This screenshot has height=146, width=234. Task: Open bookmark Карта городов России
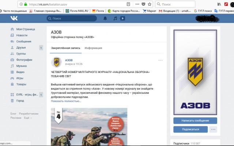[x=124, y=11]
